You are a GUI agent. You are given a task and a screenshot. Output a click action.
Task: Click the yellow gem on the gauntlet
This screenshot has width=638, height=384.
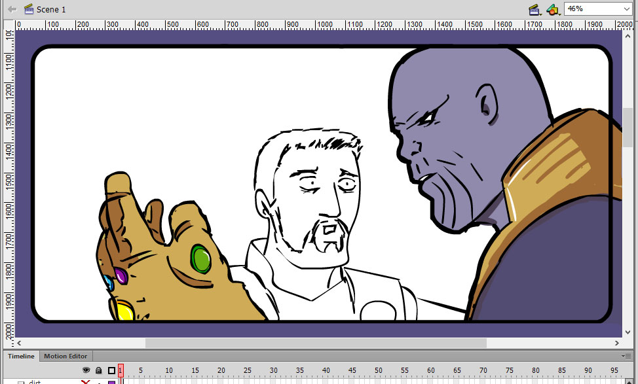tap(124, 311)
